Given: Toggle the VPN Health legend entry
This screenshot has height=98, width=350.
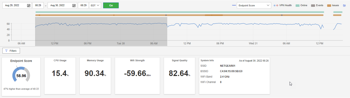Looking at the screenshot, I should tap(282, 5).
